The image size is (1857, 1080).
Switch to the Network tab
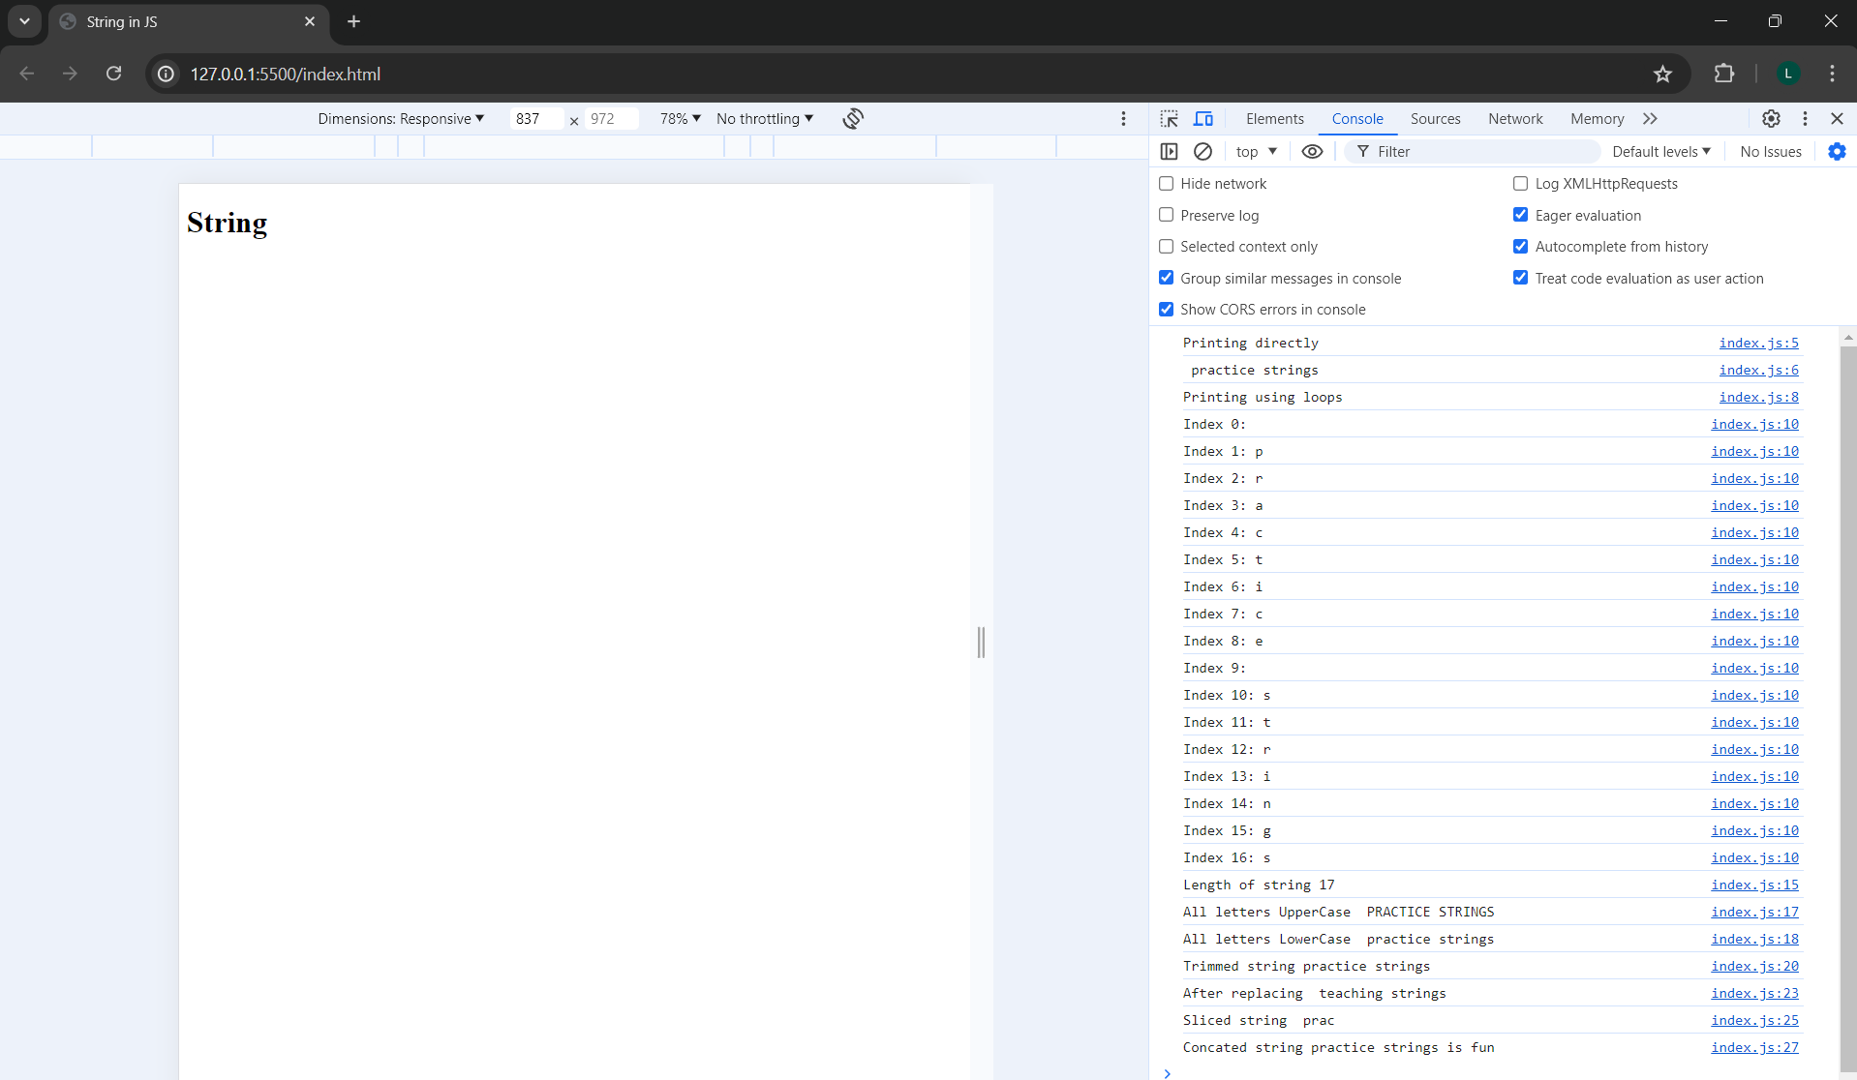pyautogui.click(x=1515, y=118)
